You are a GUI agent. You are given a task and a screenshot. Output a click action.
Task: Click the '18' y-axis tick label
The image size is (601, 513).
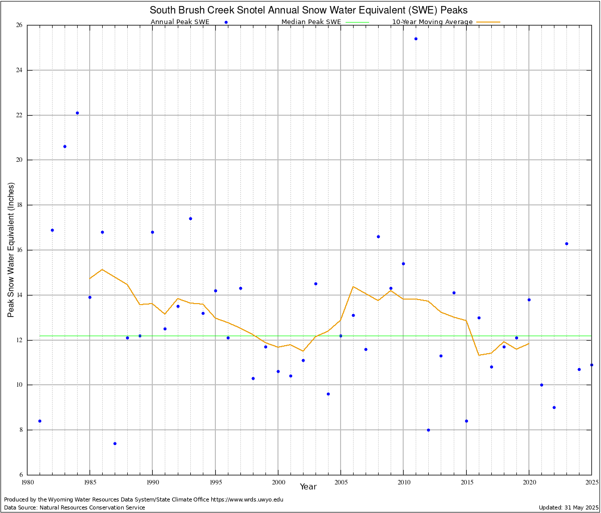coord(21,205)
